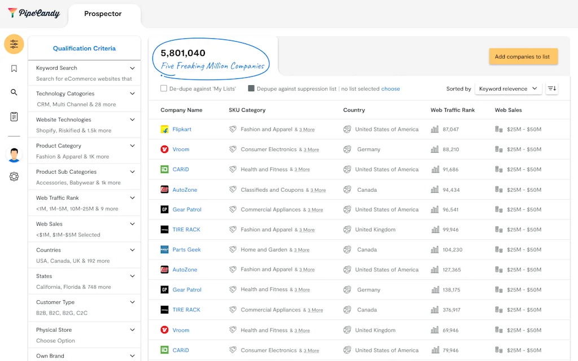Open the filters panel from the sidebar

[x=14, y=43]
